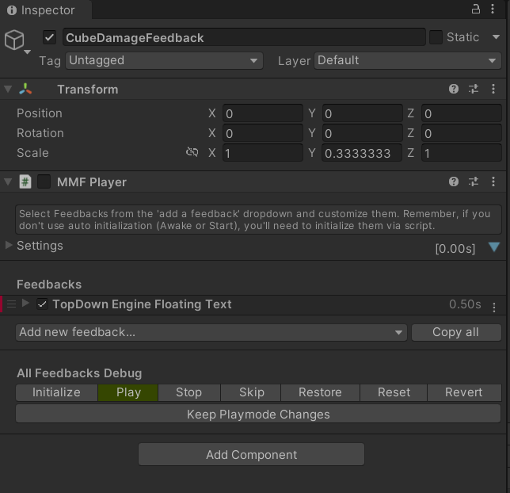Click the 0.50s feedback duration text

click(465, 304)
